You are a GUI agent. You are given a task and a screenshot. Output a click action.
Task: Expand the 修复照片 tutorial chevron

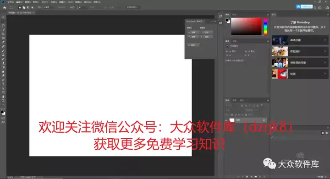pos(325,51)
